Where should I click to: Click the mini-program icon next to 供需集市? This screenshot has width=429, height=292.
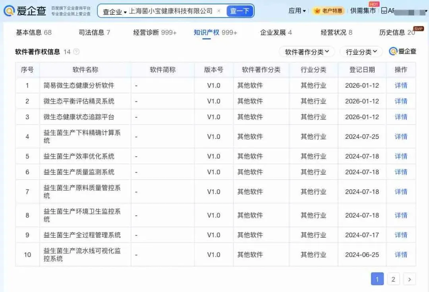coord(384,11)
